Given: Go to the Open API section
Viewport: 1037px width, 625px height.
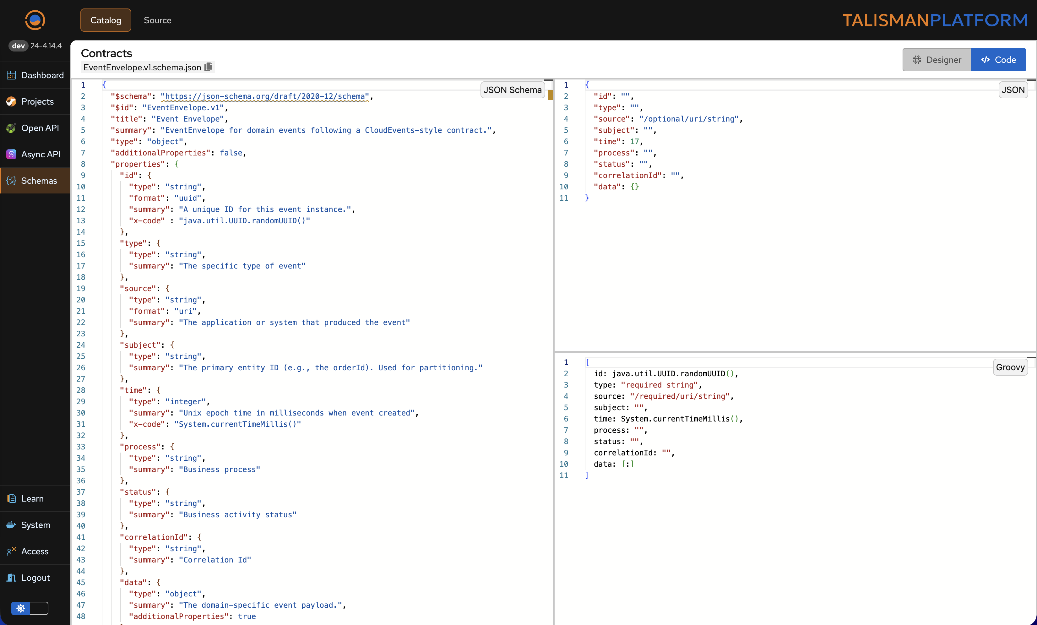Looking at the screenshot, I should coord(40,128).
